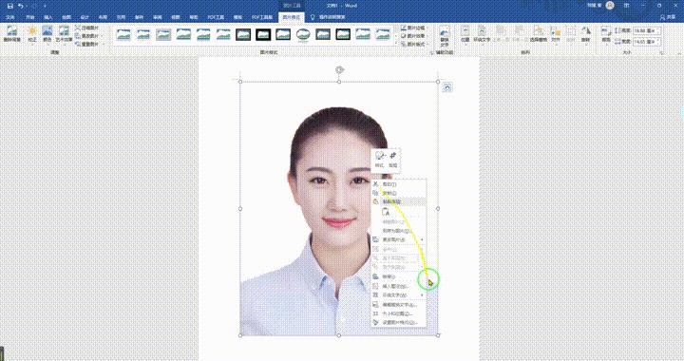684x361 pixels.
Task: Click Crop on the mini toolbar
Action: coord(393,160)
